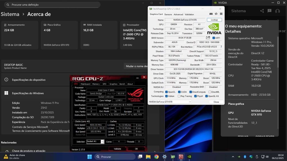Toggle the Ray Tracing checkbox
287x161 pixels.
click(179, 96)
